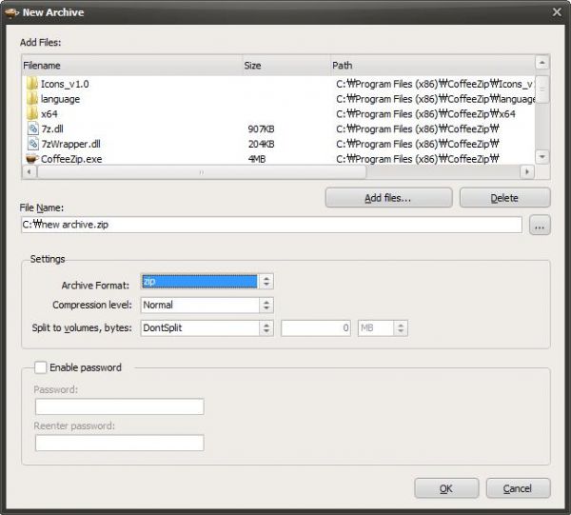Click the File Name input field
Viewport: 571px width, 515px height.
pyautogui.click(x=271, y=225)
